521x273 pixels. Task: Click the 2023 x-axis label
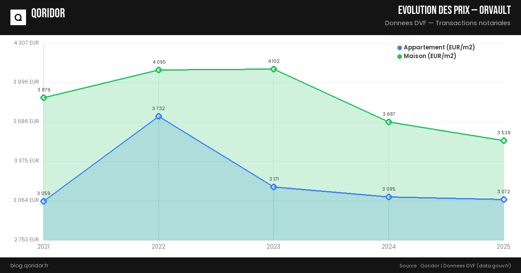click(x=274, y=247)
